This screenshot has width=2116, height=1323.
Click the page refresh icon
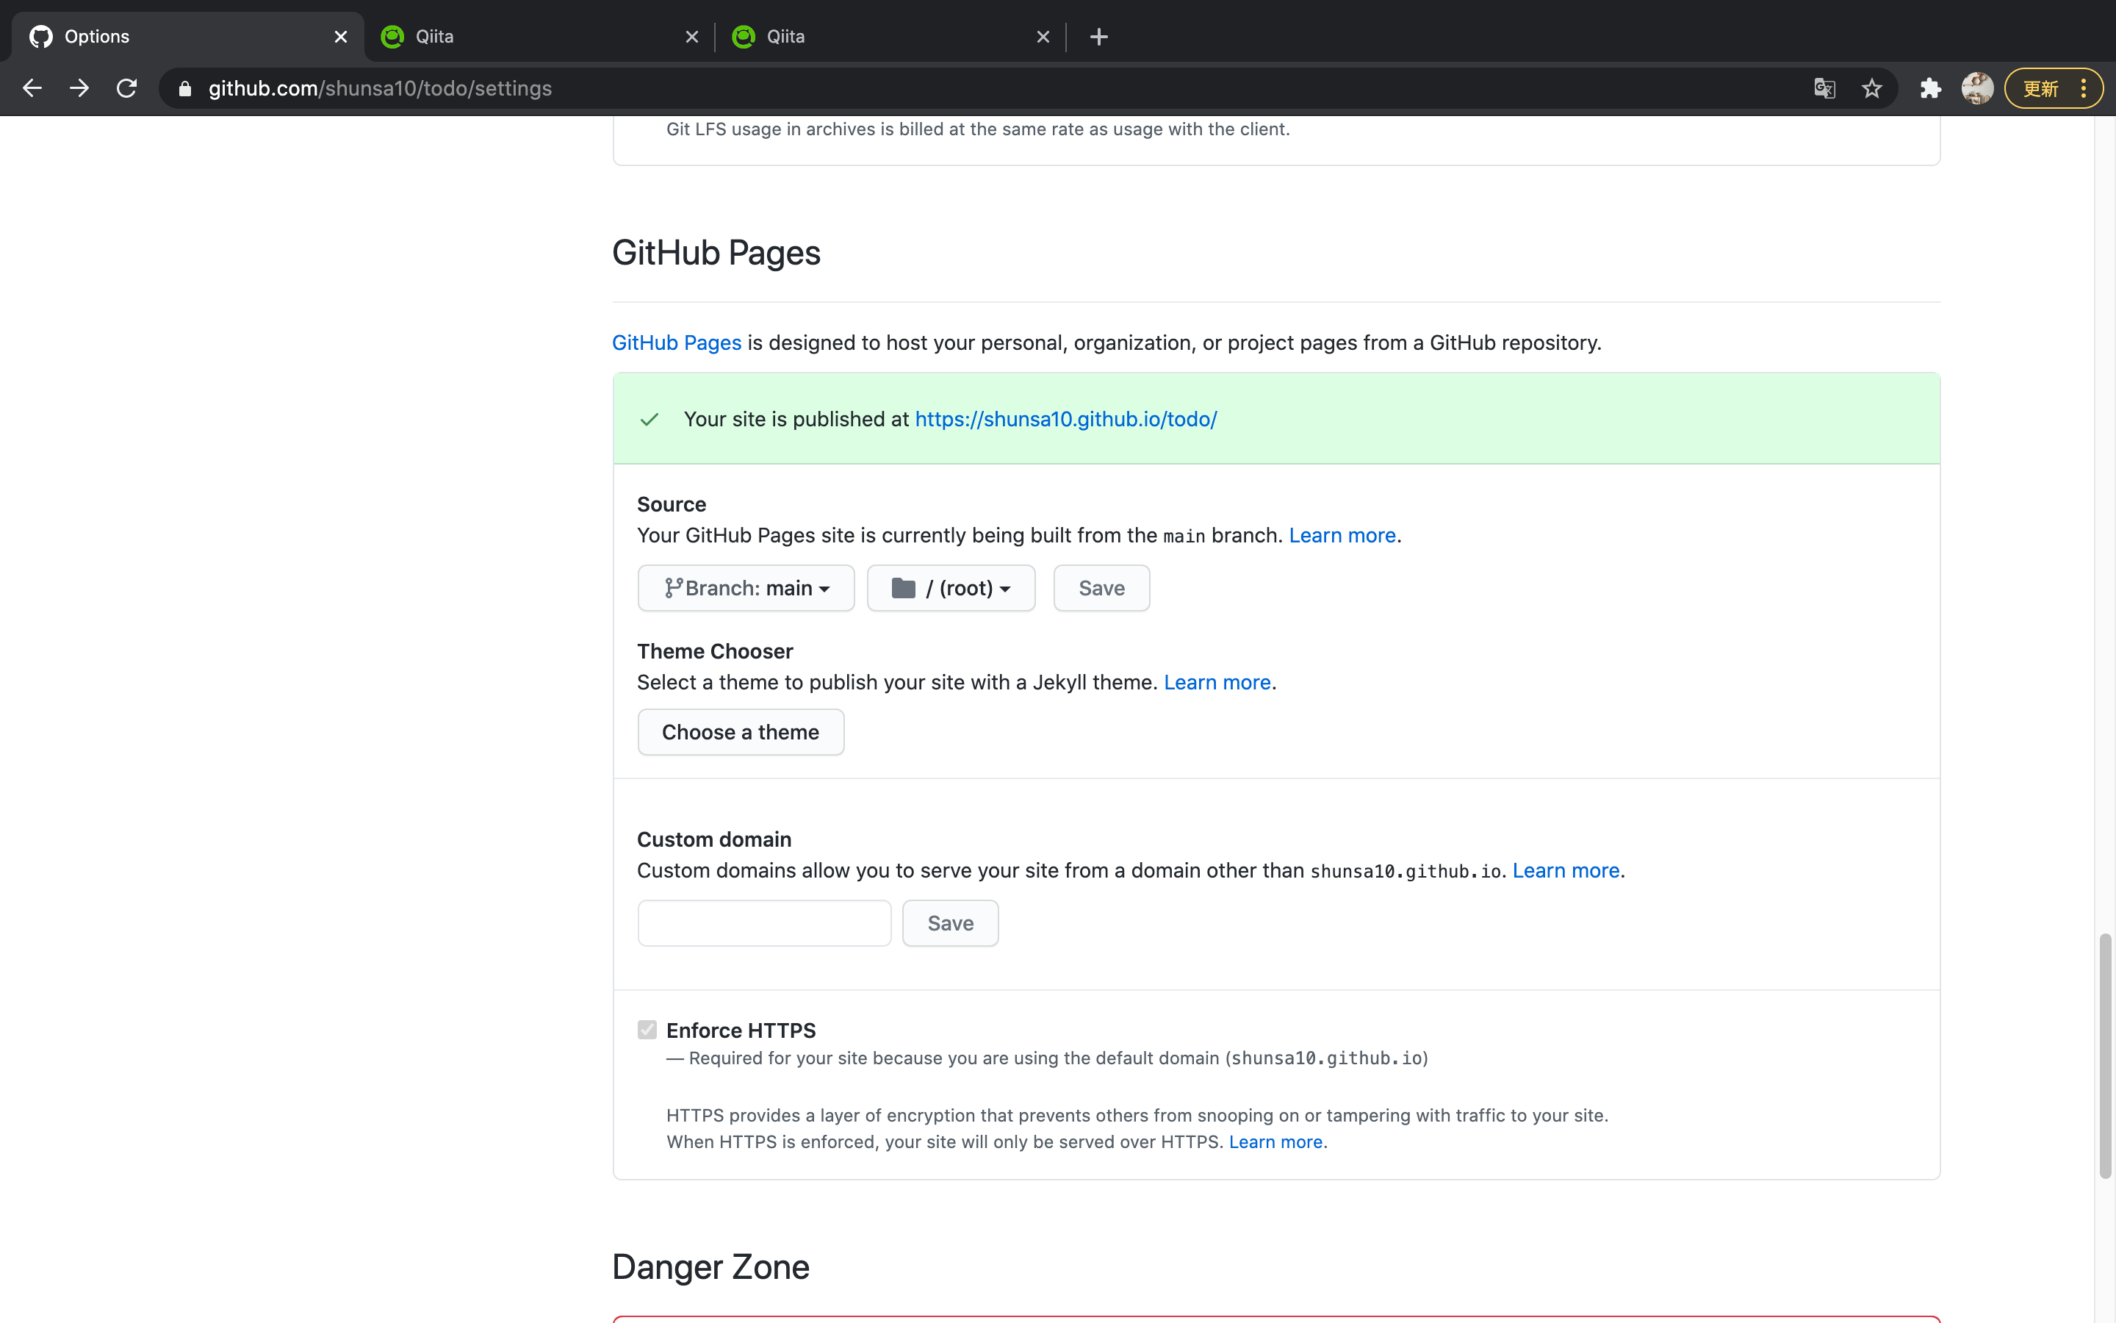click(x=128, y=87)
